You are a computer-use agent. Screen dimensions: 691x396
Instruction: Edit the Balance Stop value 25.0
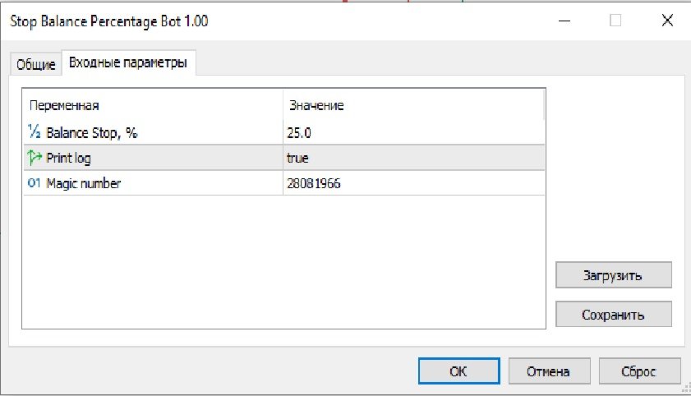[411, 131]
